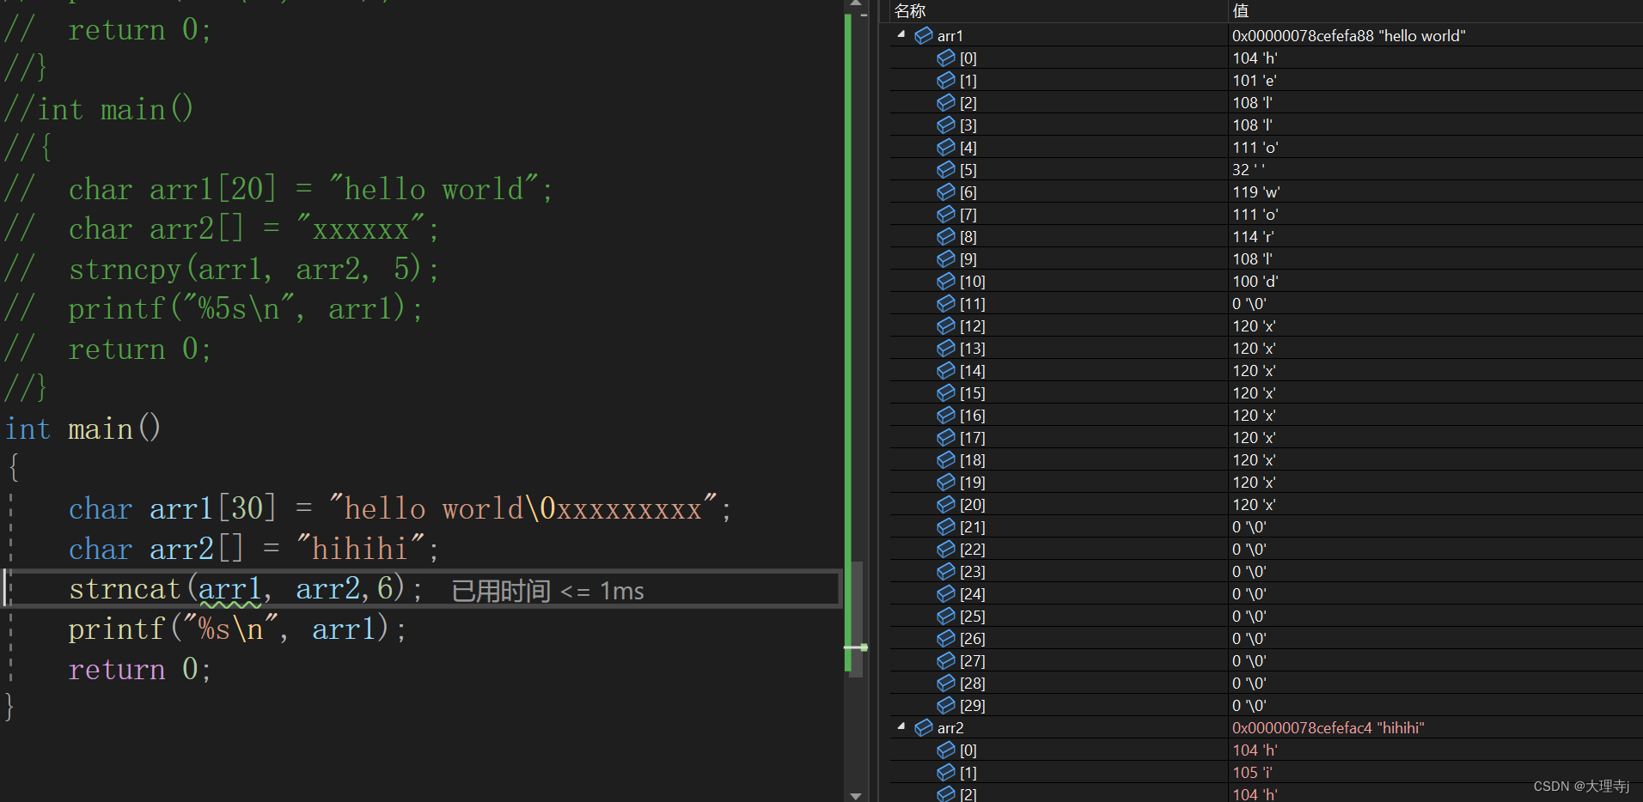Click arr1 element [15] cube icon
Image resolution: width=1643 pixels, height=802 pixels.
[x=946, y=392]
